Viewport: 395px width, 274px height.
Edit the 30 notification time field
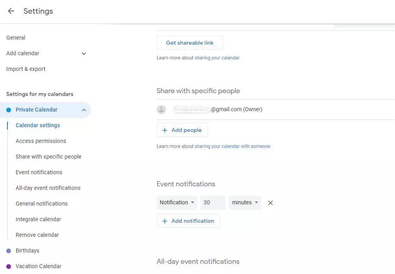213,202
